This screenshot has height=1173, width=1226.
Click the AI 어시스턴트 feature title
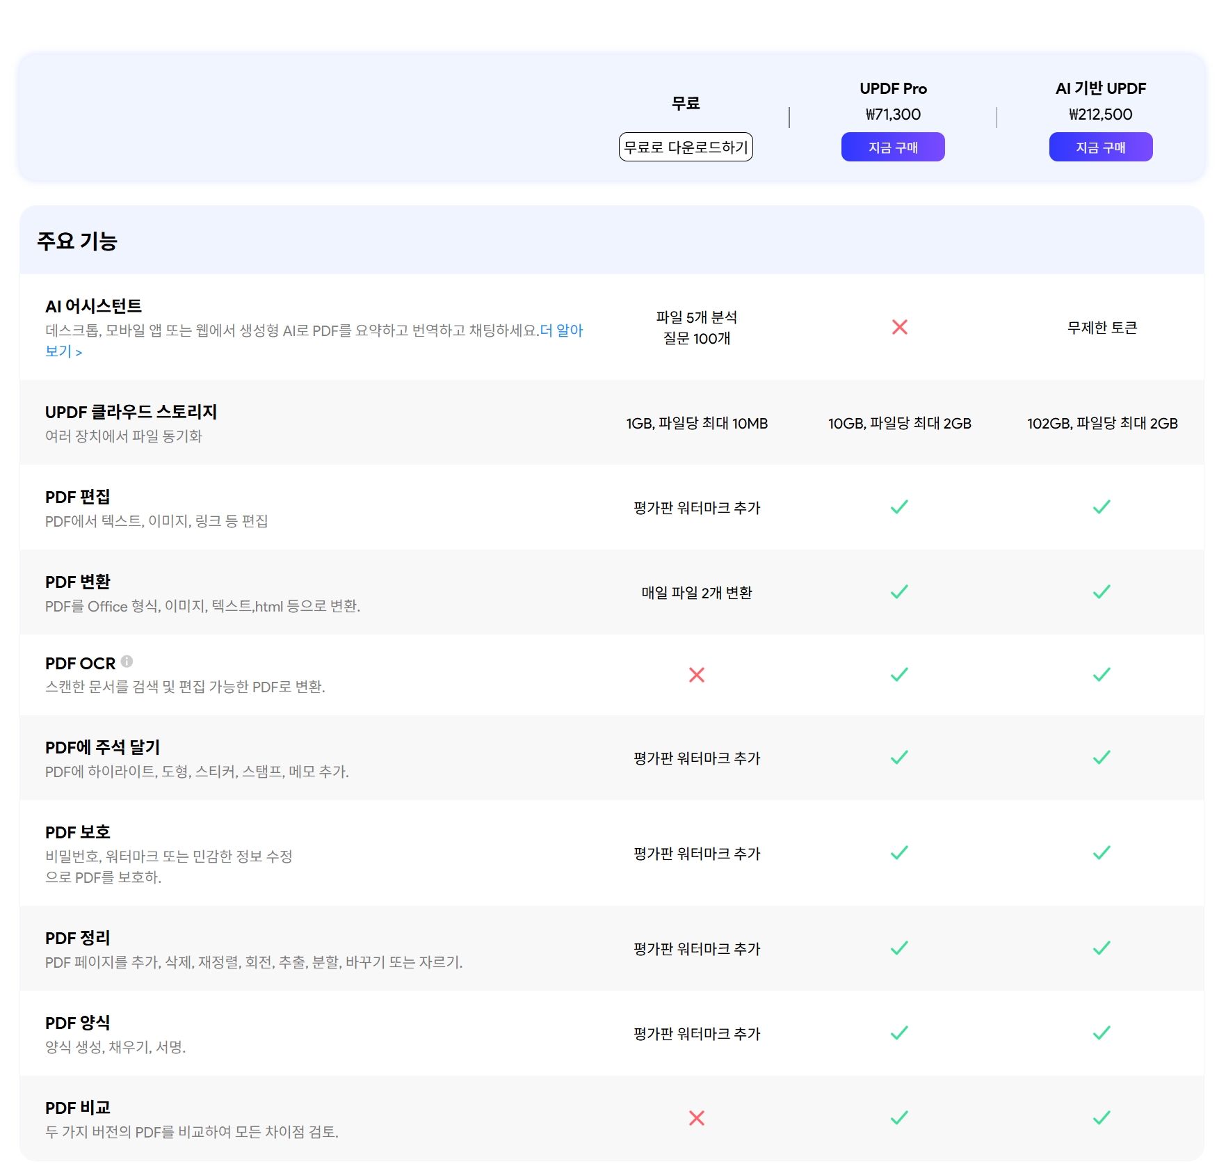(93, 306)
